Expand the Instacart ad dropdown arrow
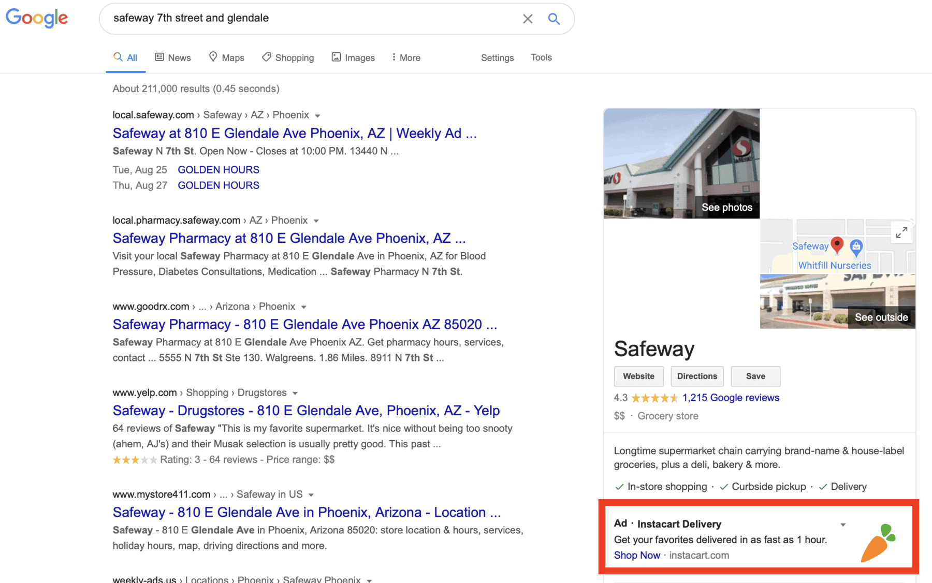The width and height of the screenshot is (932, 583). 843,525
